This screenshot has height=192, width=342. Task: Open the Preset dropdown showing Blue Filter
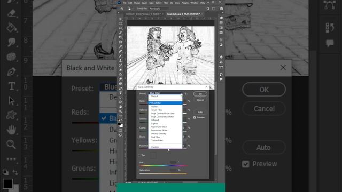pos(165,93)
